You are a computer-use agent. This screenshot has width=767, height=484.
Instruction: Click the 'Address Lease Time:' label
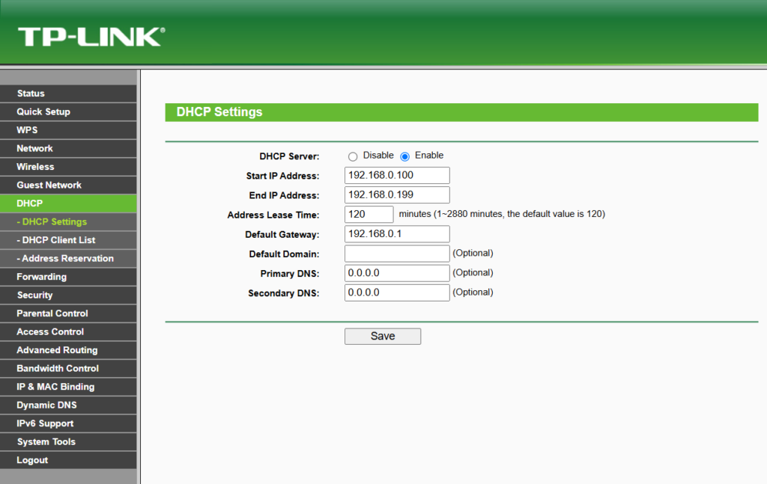coord(273,215)
